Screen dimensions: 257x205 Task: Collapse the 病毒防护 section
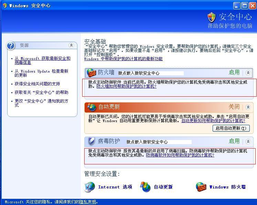pos(248,141)
